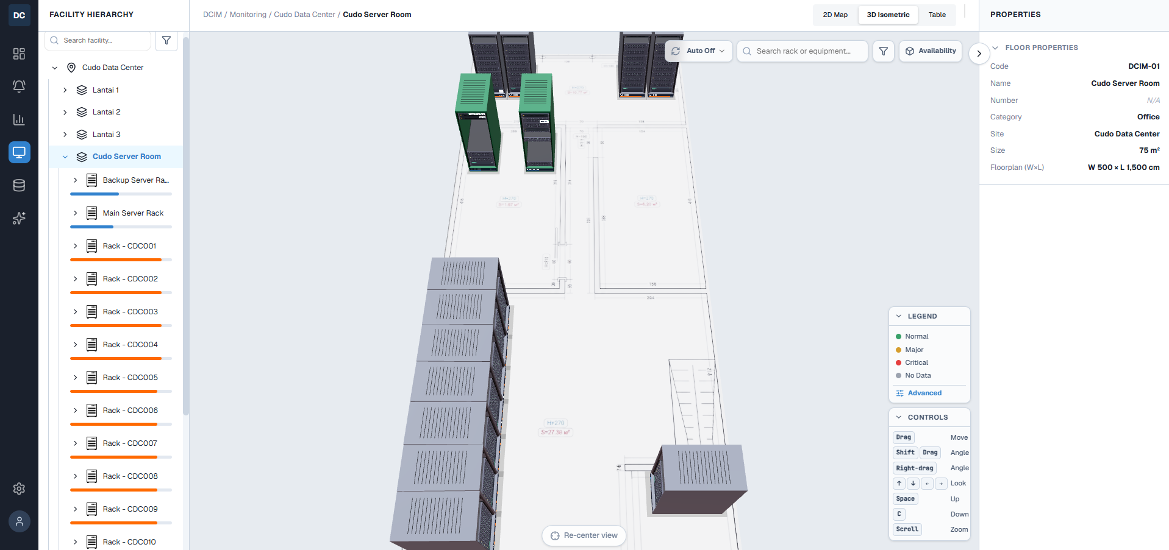Screen dimensions: 1169x550
Task: Click the facility hierarchy scrollbar
Action: 186,226
